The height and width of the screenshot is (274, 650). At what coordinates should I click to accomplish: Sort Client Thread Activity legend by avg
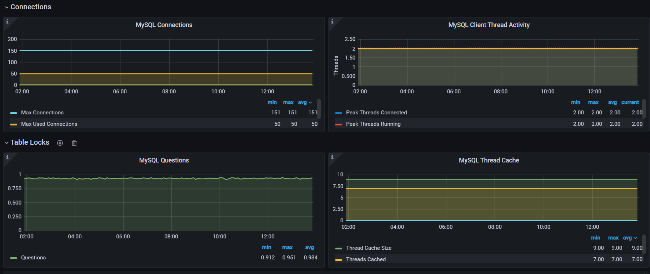tap(612, 102)
